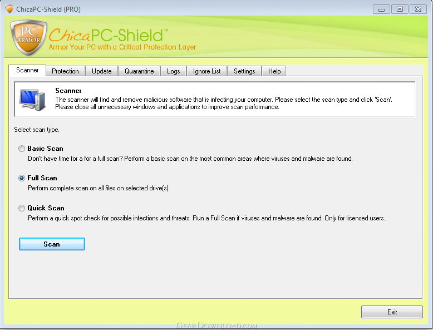
Task: Click the bold 'Scanner' heading text
Action: click(68, 91)
